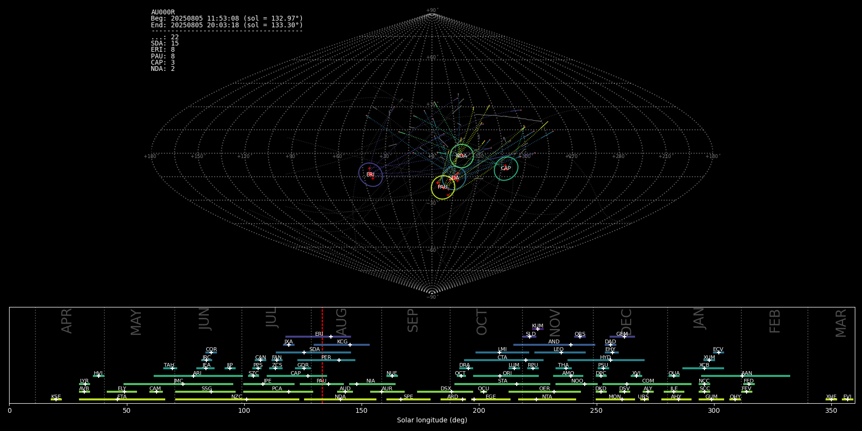Click the station code AU000R title
This screenshot has width=862, height=431.
163,12
